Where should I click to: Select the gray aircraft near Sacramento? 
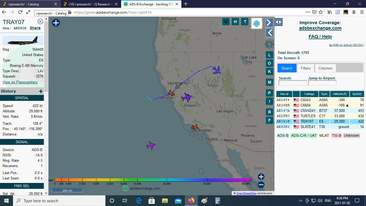click(178, 86)
